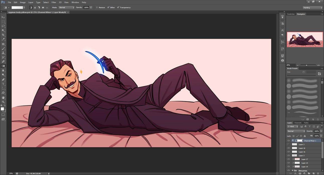Uncheck the Transparency checkbox
The image size is (324, 175).
[x=118, y=7]
